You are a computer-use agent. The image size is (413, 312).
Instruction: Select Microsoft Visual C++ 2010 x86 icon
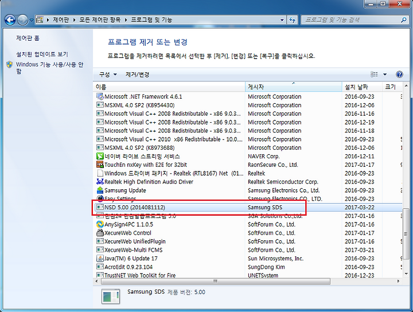(100, 139)
